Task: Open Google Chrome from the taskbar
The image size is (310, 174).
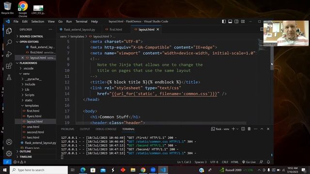Action: point(143,170)
